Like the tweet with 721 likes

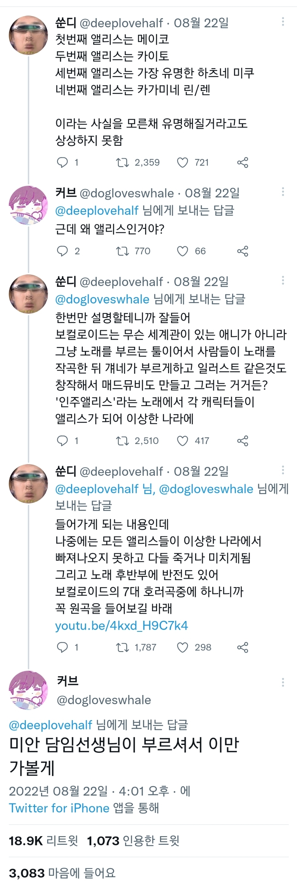point(182,162)
